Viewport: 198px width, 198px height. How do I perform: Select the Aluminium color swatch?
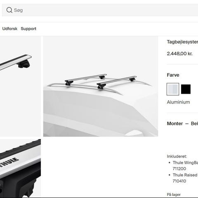[x=173, y=89]
